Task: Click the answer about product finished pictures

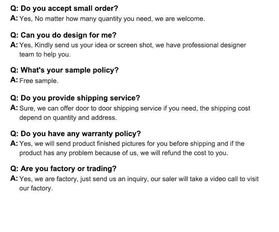Action: point(132,144)
